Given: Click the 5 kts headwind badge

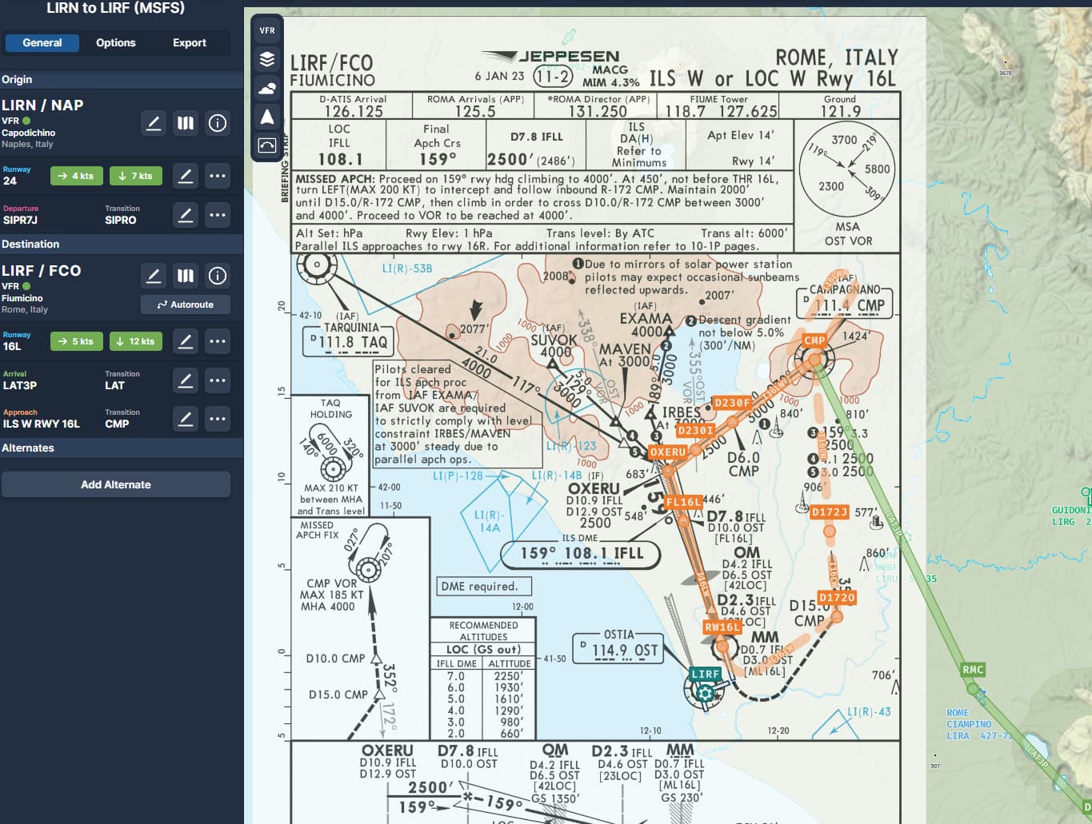Looking at the screenshot, I should [x=77, y=341].
